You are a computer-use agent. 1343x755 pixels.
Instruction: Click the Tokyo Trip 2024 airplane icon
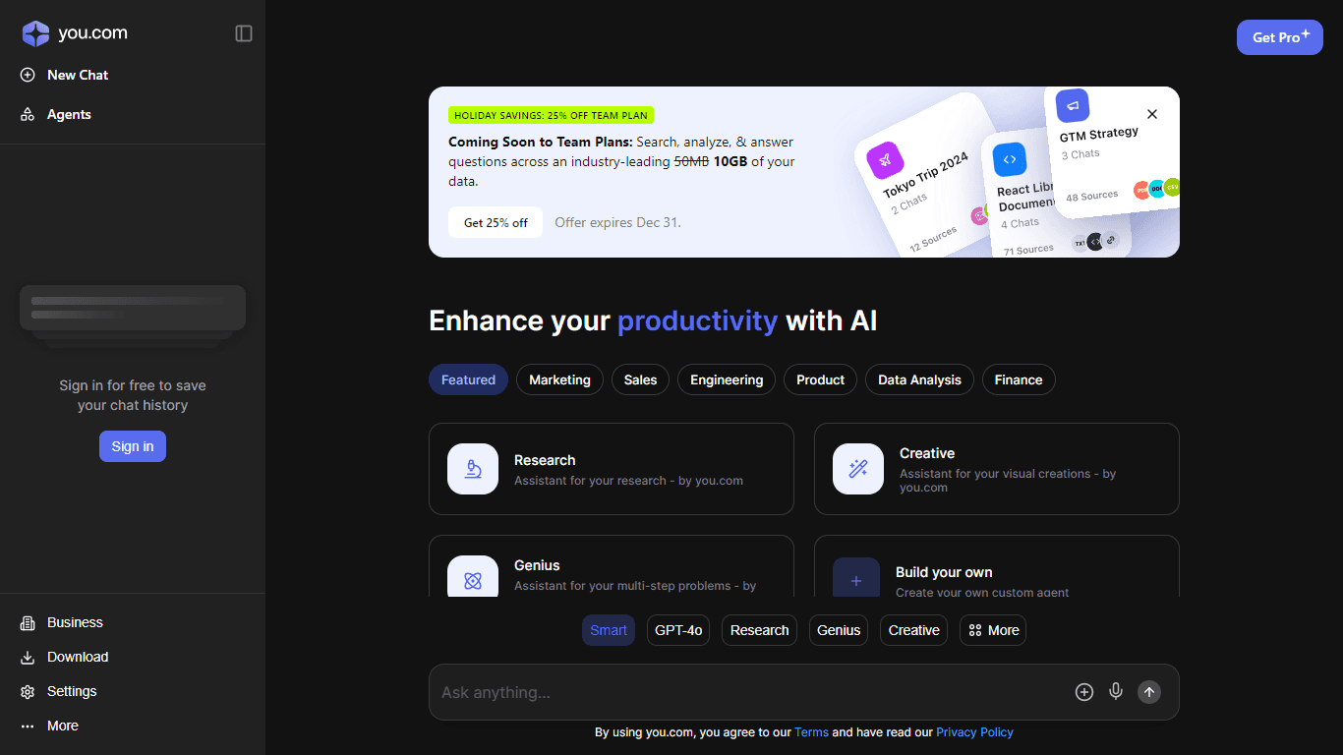coord(884,160)
